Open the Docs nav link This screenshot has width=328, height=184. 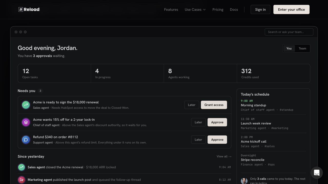click(234, 9)
